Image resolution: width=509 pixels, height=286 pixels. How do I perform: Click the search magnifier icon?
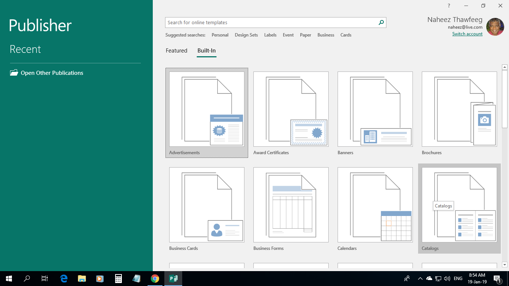click(x=381, y=22)
